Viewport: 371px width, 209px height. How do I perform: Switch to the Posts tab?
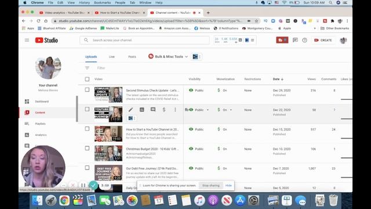(132, 57)
